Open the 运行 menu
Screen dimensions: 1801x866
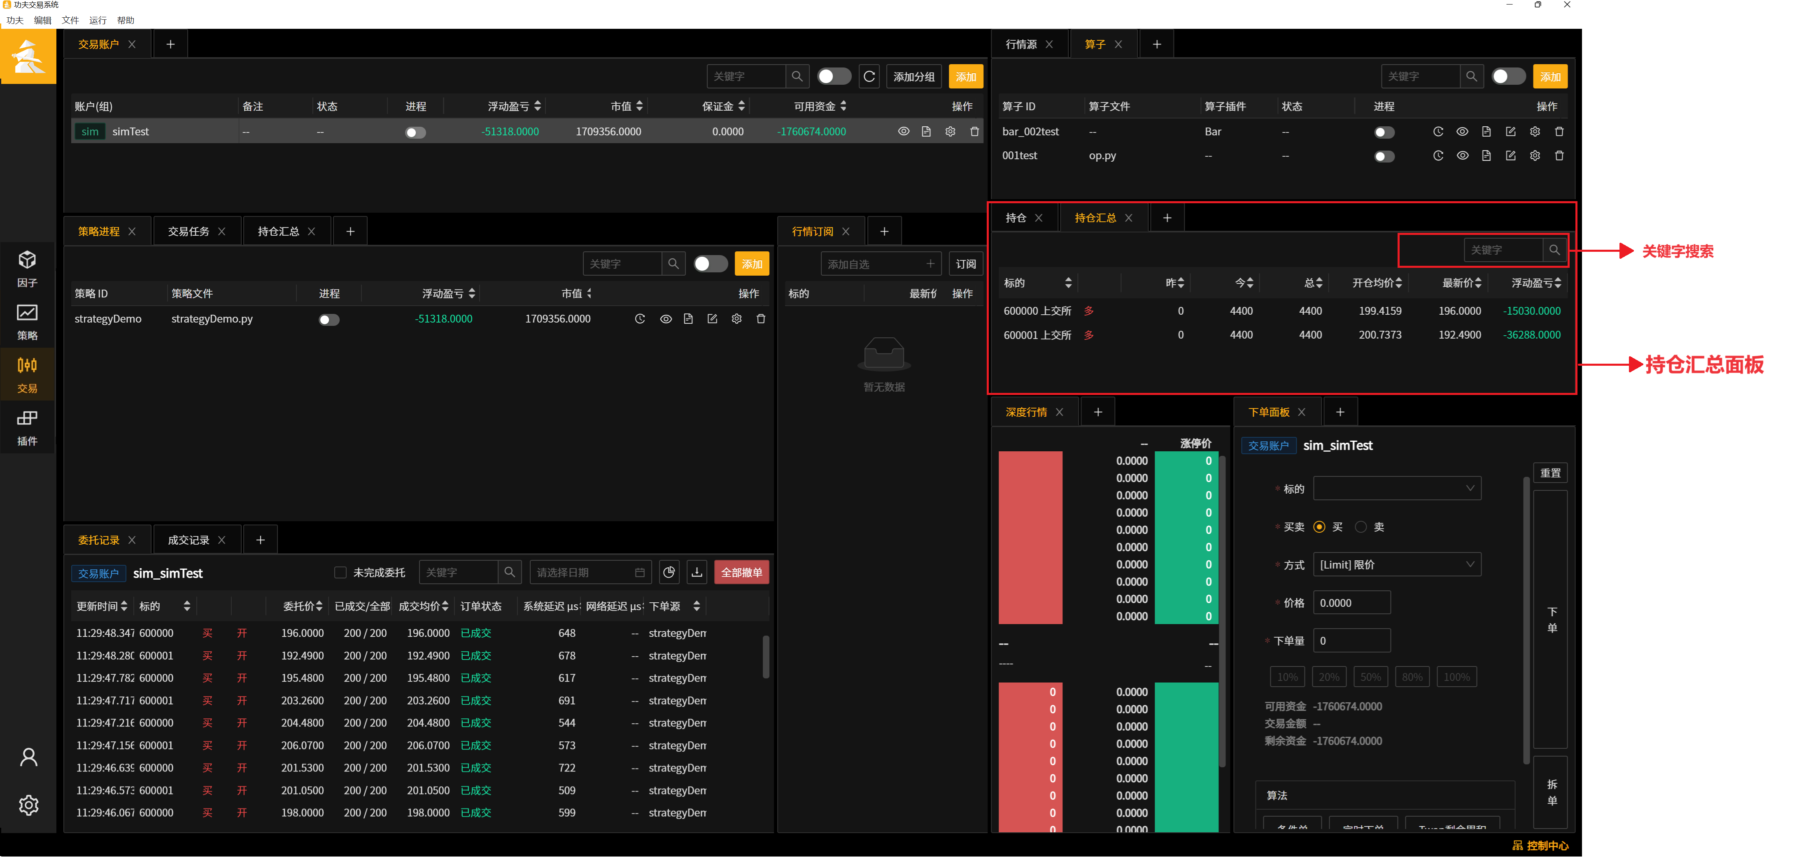tap(97, 20)
